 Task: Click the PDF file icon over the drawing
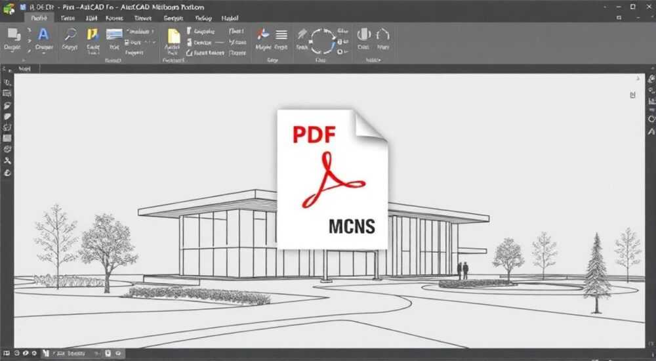click(333, 179)
